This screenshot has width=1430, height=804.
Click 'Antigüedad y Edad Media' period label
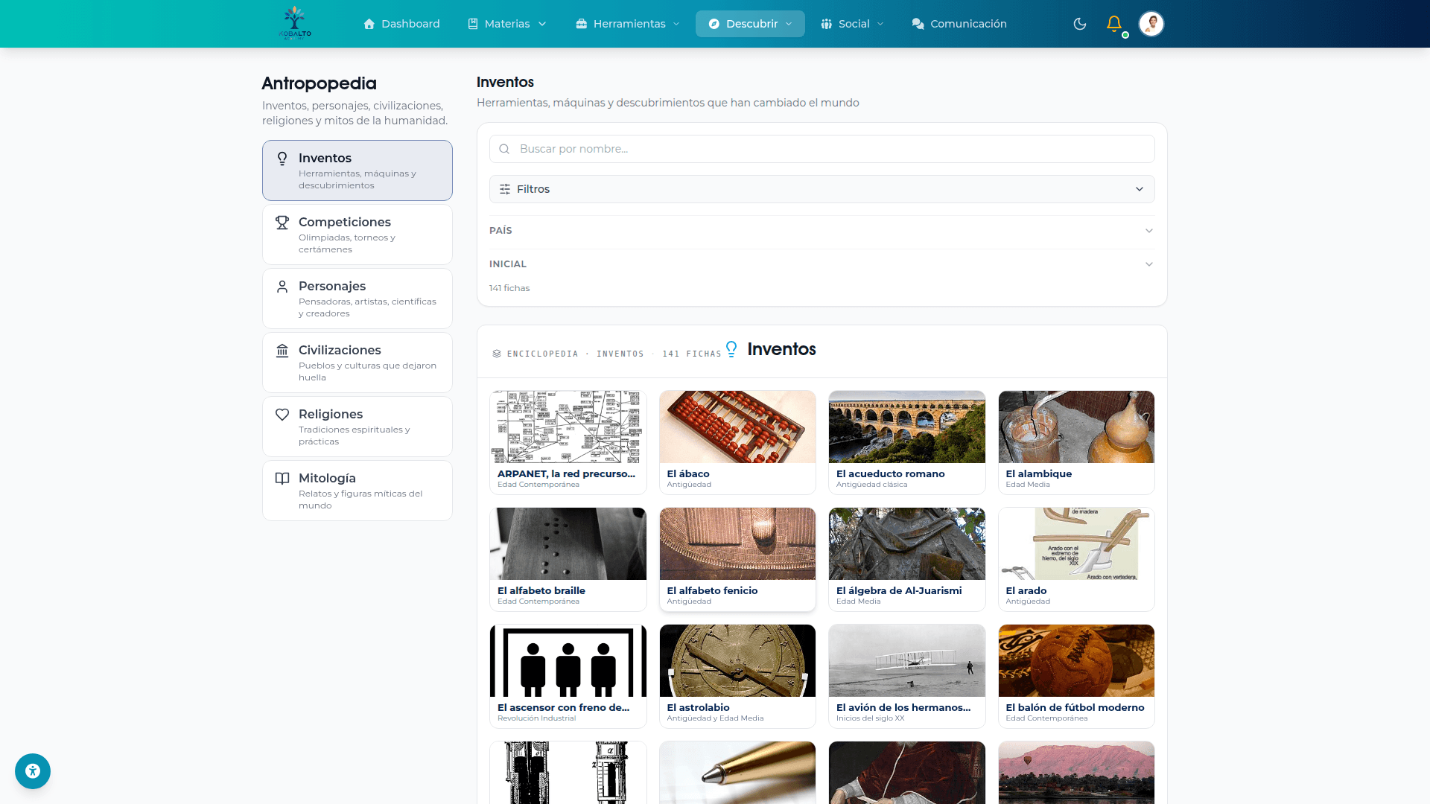(x=716, y=718)
